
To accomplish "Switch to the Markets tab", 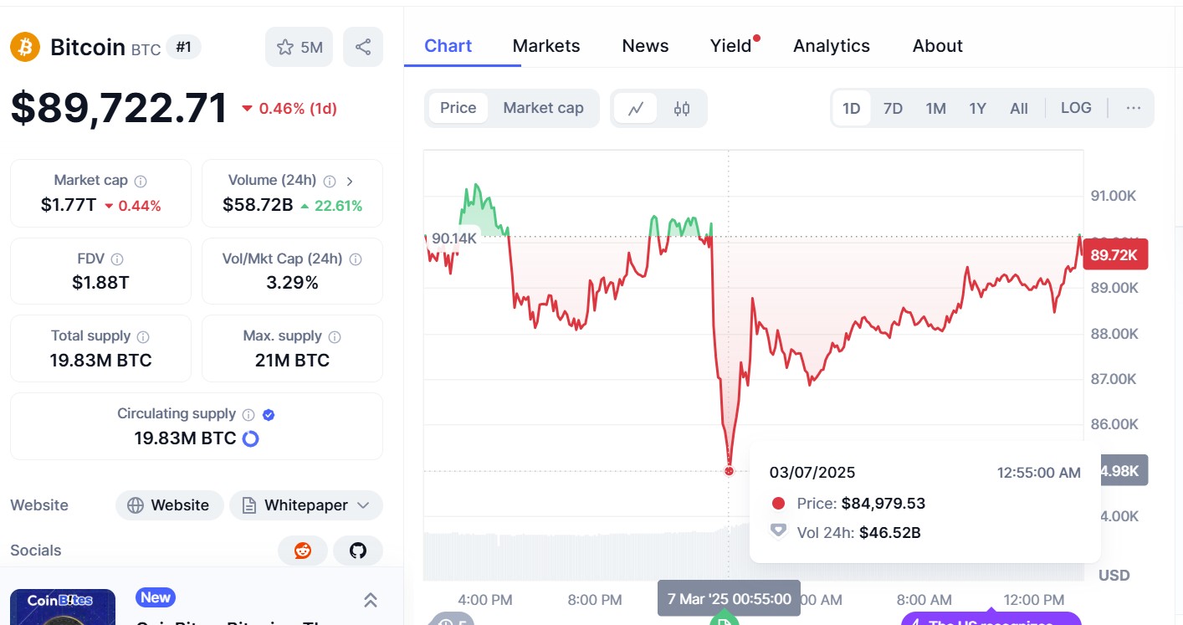I will (x=545, y=46).
